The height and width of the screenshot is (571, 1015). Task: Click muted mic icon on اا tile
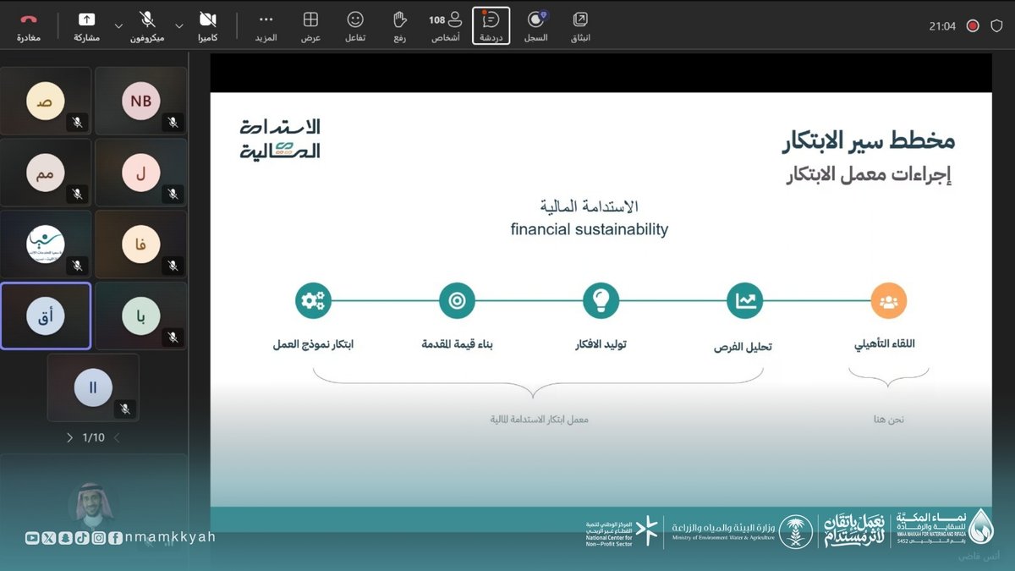[125, 409]
